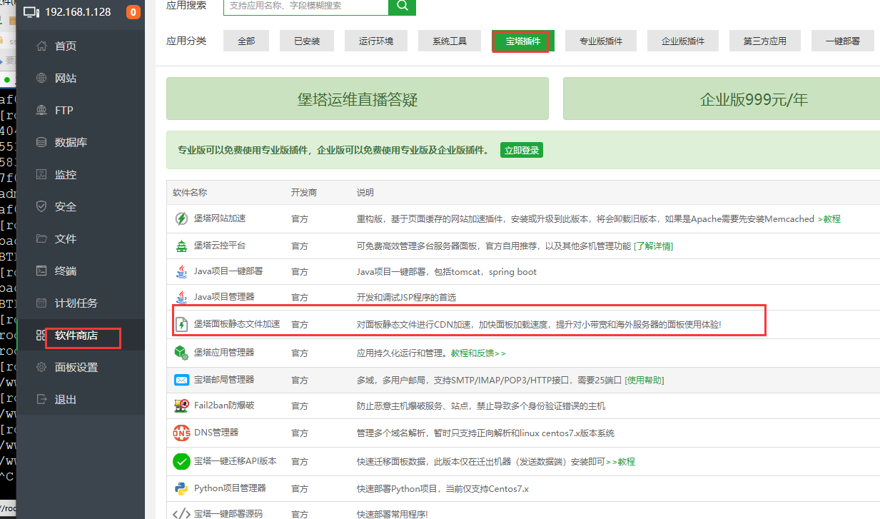Open the 企业版999元/年 banner
Image resolution: width=880 pixels, height=519 pixels.
tap(722, 99)
